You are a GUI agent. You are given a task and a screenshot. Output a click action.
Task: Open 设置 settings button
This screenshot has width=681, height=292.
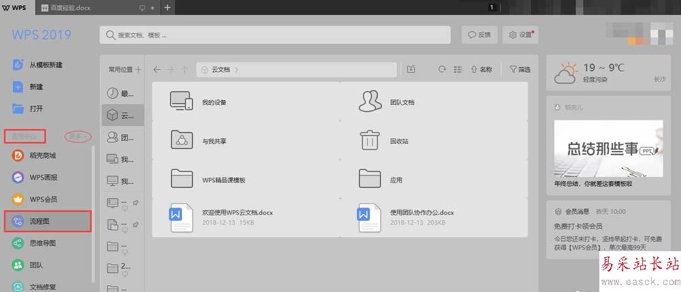click(x=520, y=35)
